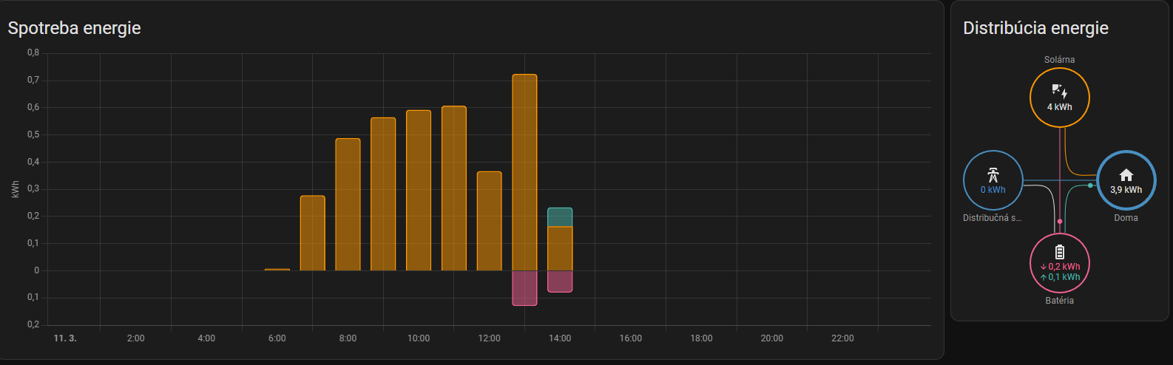Click the orange bar at 12:00
Screen dimensions: 1173x365
[x=489, y=221]
